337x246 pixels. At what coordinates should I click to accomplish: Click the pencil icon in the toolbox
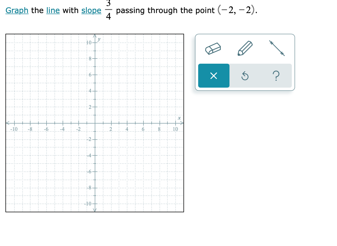245,48
